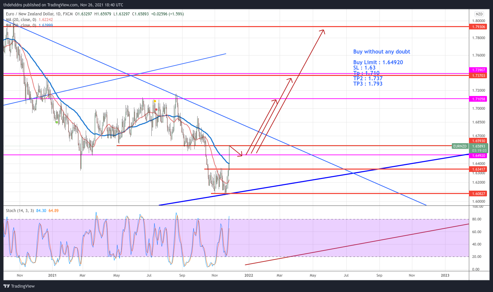Click the 1.72000 price axis tick
Image resolution: width=493 pixels, height=292 pixels.
pyautogui.click(x=479, y=90)
